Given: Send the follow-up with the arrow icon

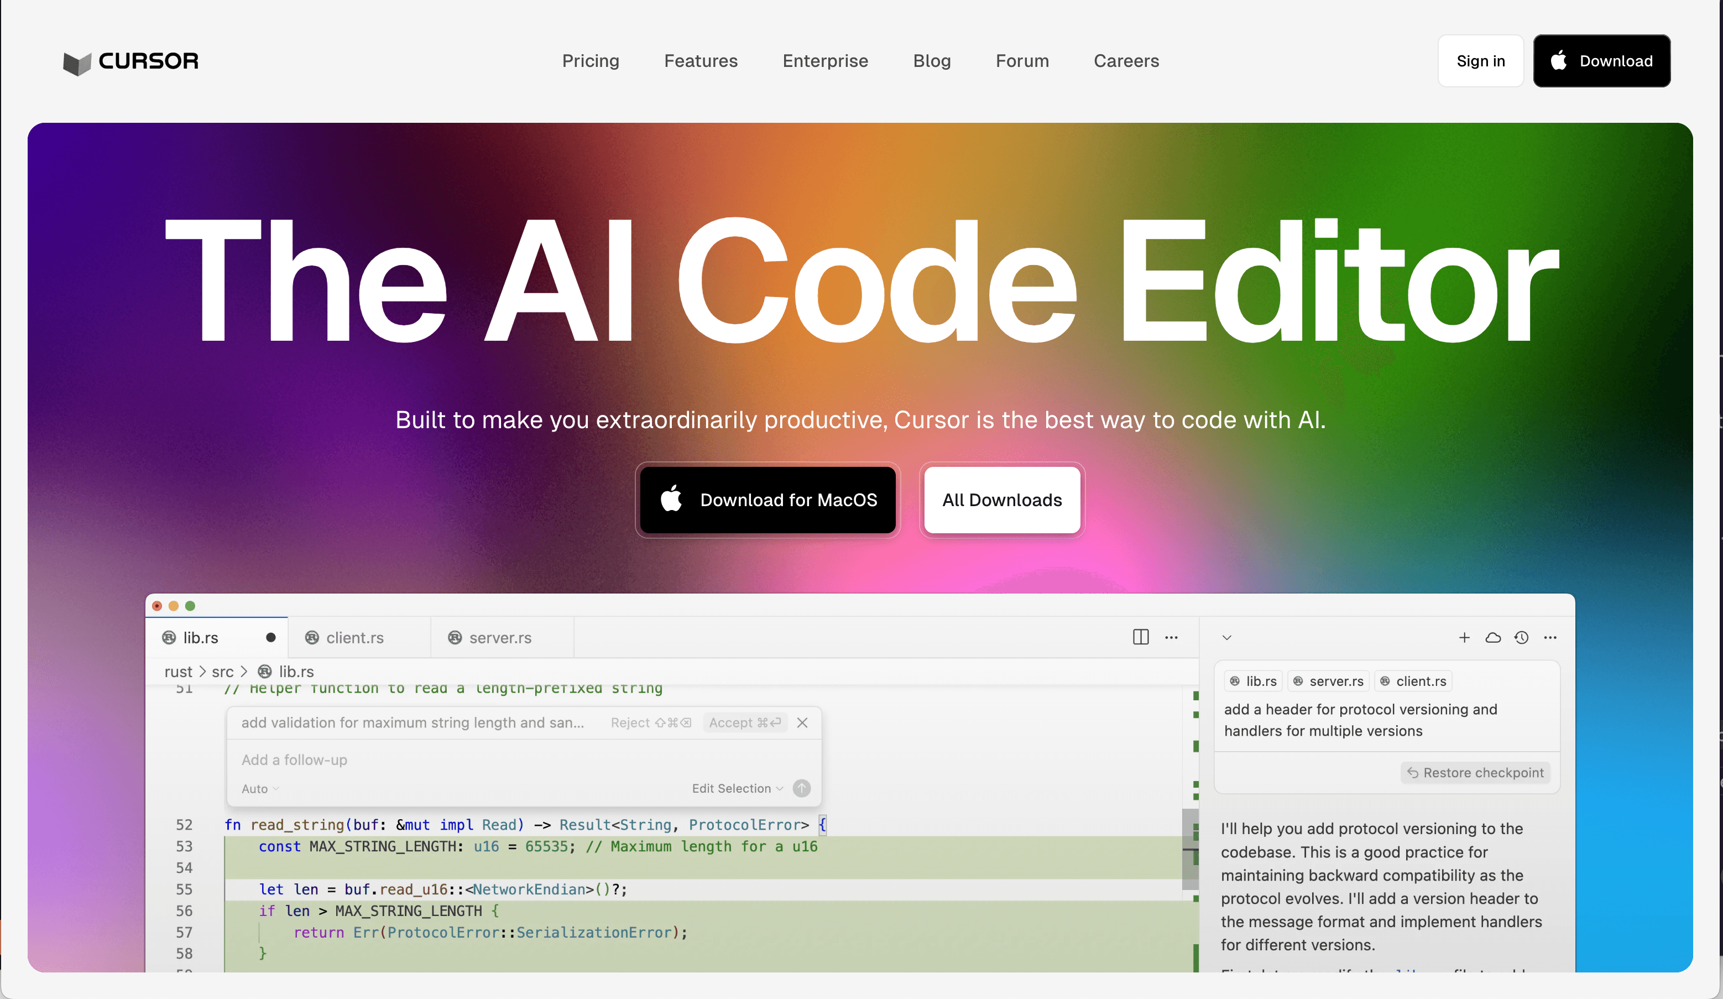Looking at the screenshot, I should tap(801, 788).
